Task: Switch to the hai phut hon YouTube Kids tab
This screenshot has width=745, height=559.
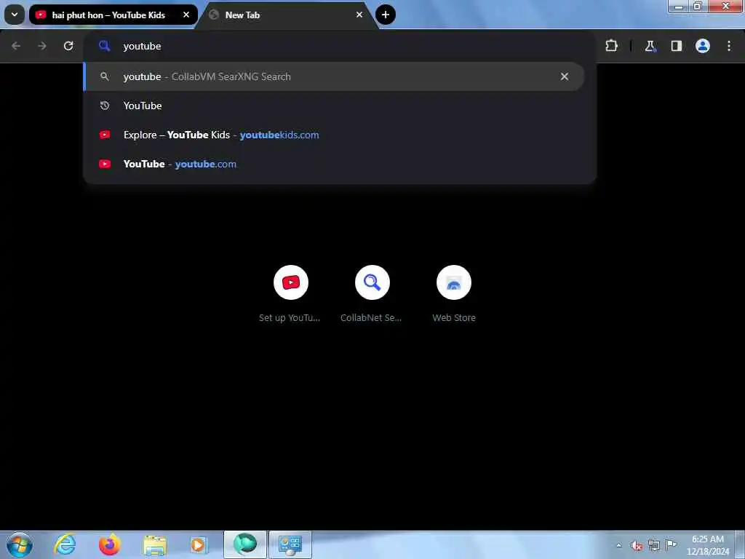Action: (x=108, y=15)
